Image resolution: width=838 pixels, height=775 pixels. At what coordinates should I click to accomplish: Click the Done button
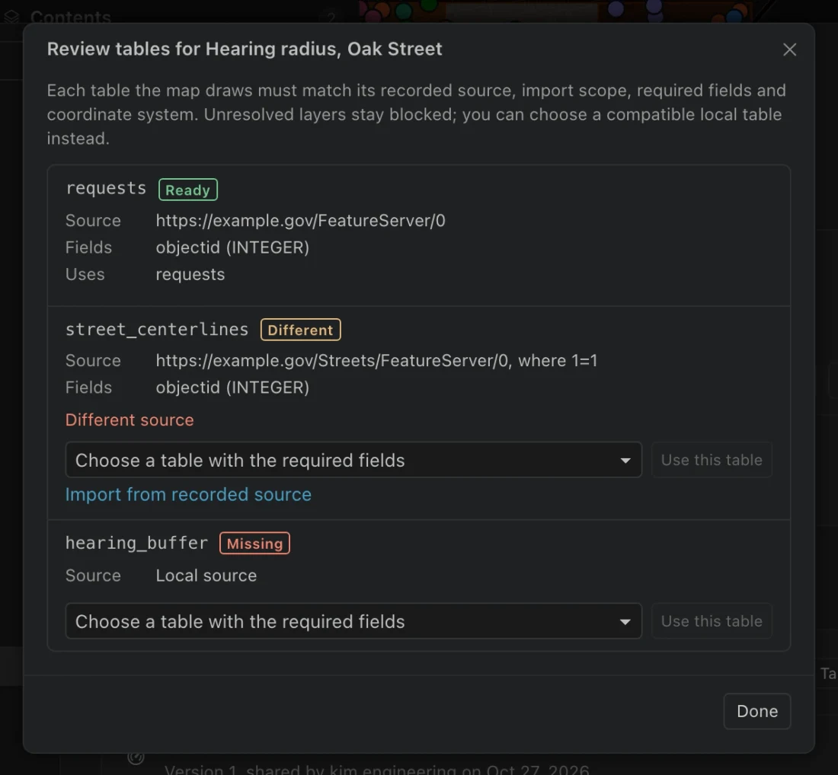(756, 712)
